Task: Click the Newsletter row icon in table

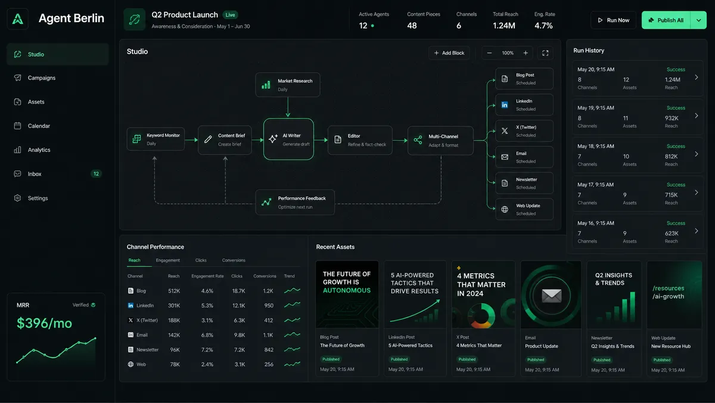Action: click(131, 349)
